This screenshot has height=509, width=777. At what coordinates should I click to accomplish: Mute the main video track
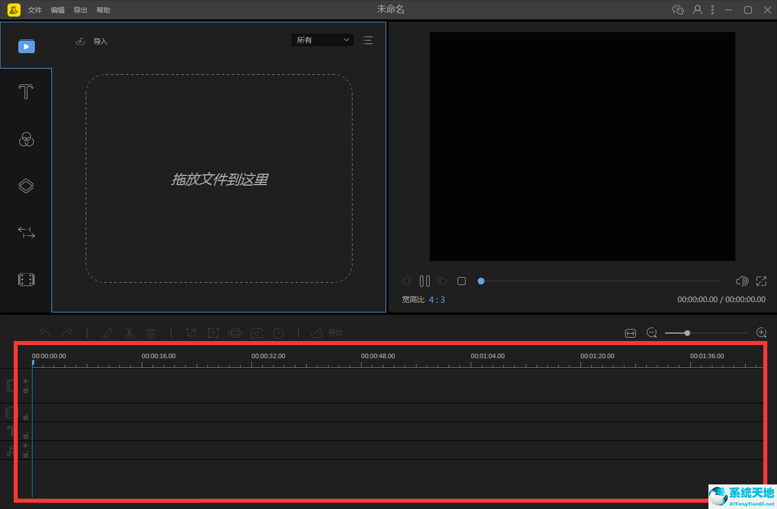26,381
